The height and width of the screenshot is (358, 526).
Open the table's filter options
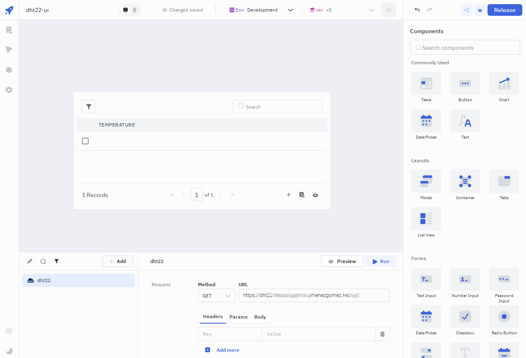click(89, 107)
